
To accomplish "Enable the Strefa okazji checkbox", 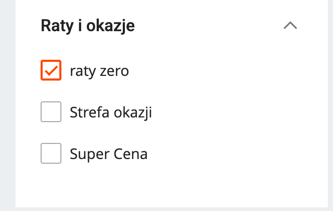I will tap(51, 112).
